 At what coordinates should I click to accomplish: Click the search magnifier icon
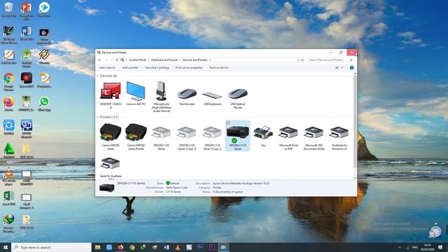pos(351,60)
